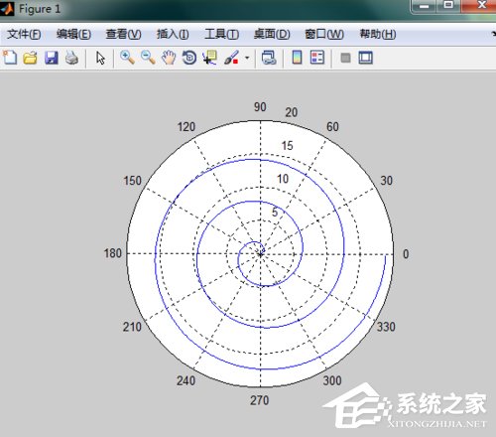Activate the Brush data tool

(231, 58)
